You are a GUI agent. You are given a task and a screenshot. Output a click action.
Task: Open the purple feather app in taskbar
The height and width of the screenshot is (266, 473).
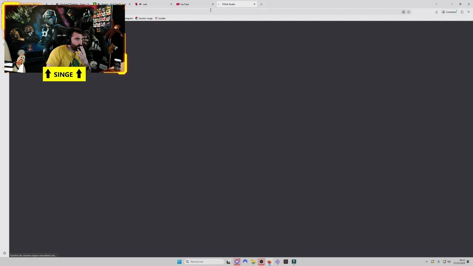coord(278,262)
